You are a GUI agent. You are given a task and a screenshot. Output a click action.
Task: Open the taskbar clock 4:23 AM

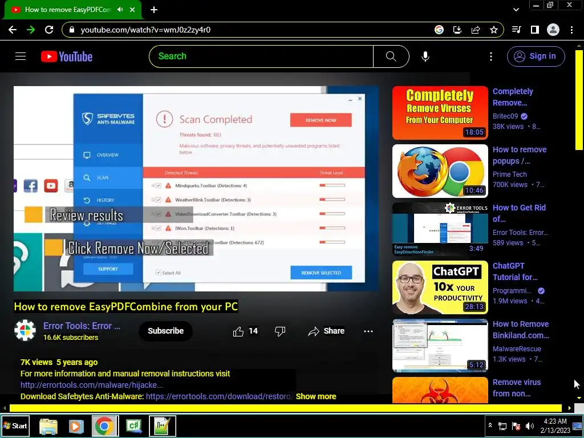[x=555, y=425]
